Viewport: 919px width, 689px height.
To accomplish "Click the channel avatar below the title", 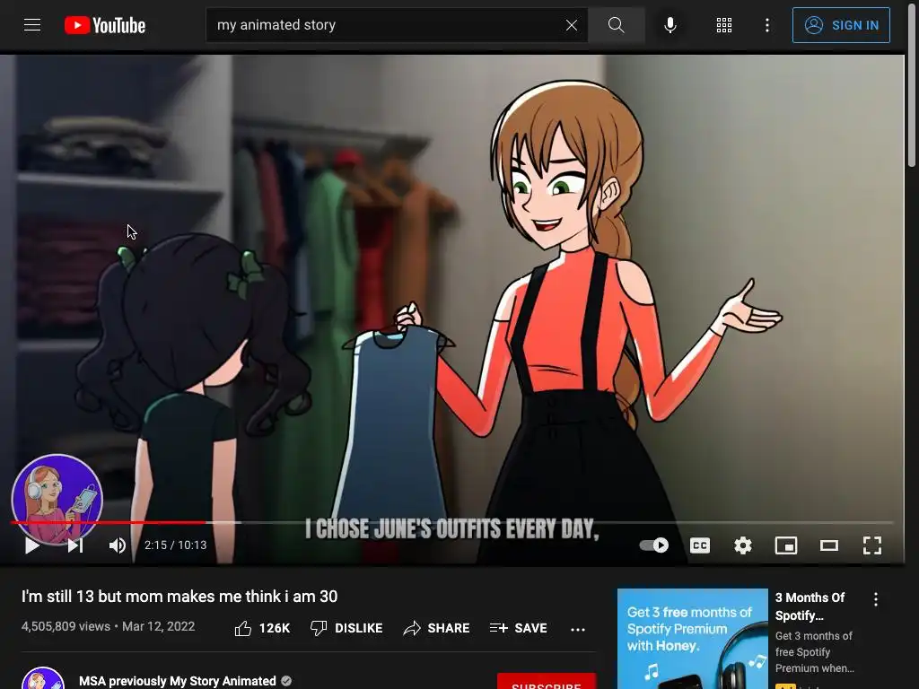I will pos(43,678).
